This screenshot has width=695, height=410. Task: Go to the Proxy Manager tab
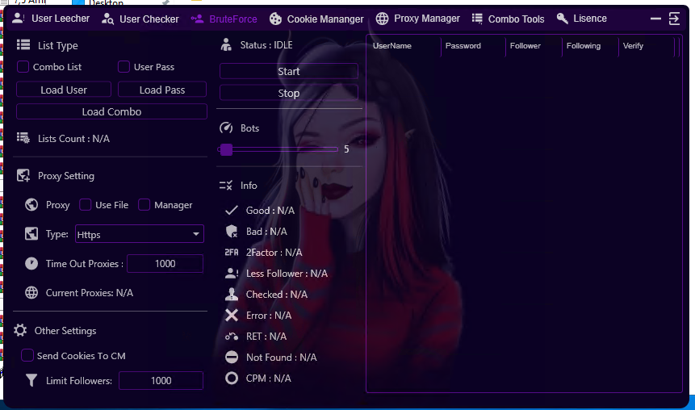click(417, 19)
